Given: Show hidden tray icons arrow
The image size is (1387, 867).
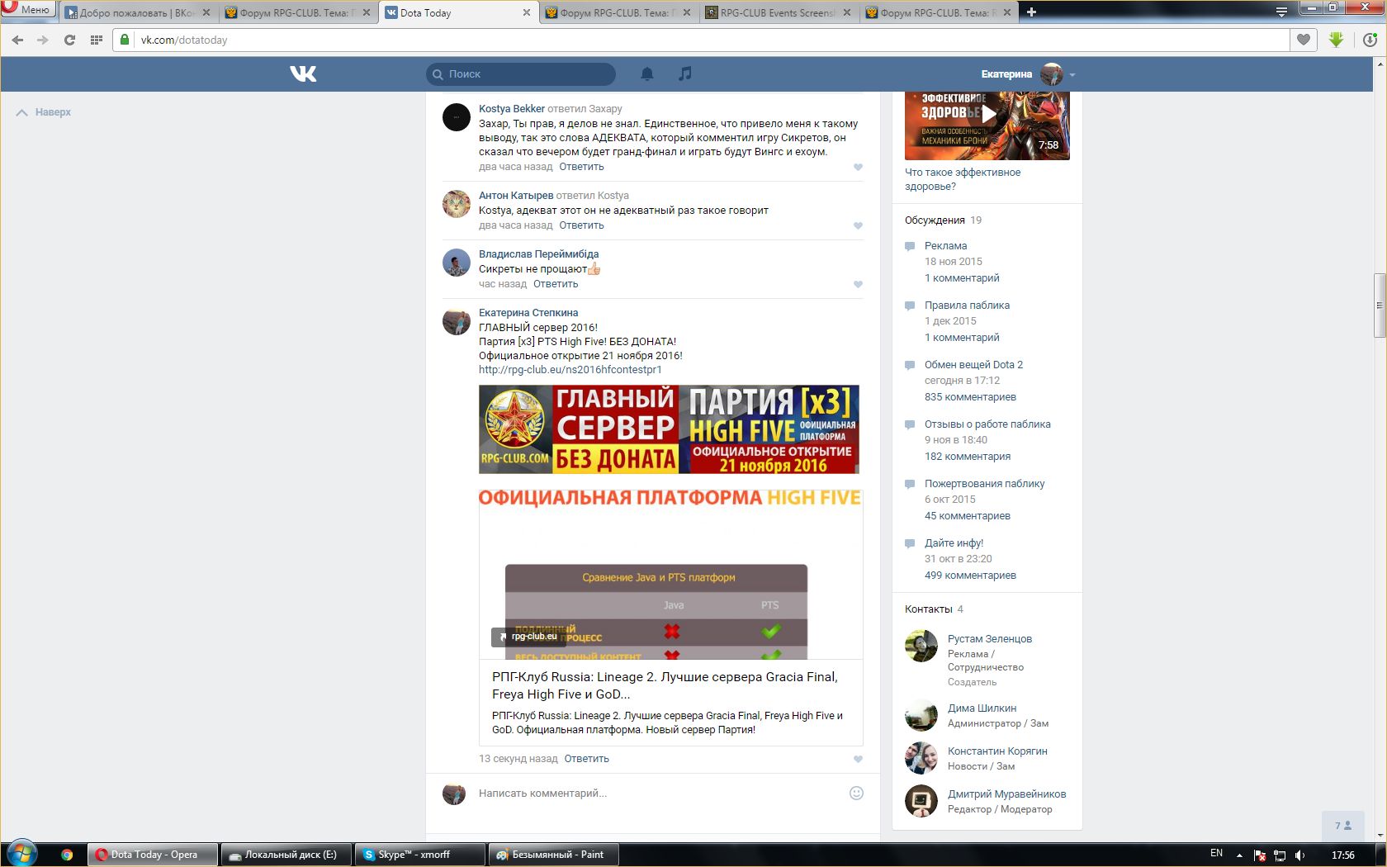Looking at the screenshot, I should pos(1239,855).
